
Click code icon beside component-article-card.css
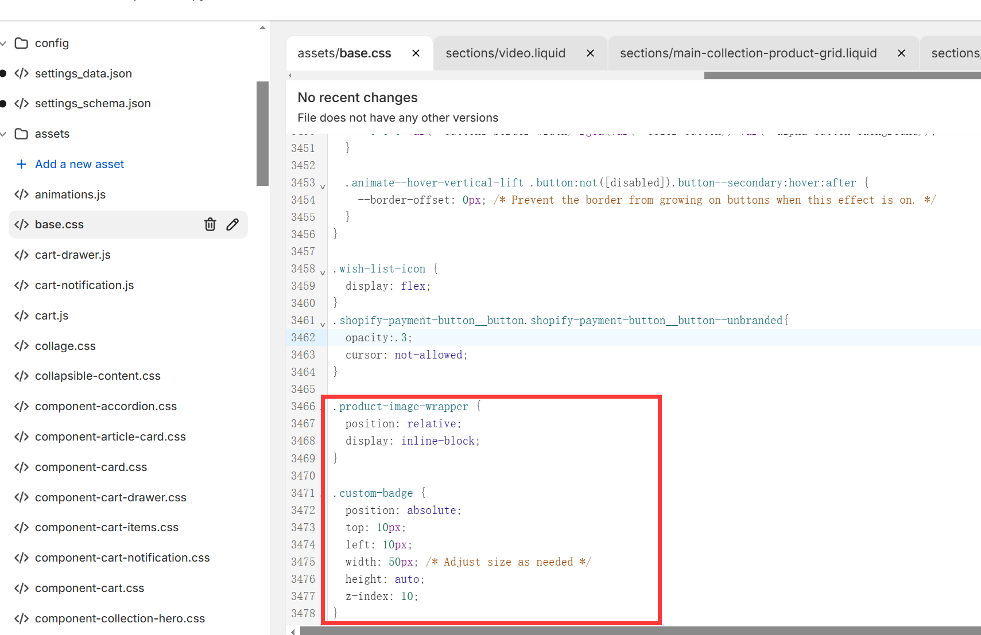pos(21,437)
